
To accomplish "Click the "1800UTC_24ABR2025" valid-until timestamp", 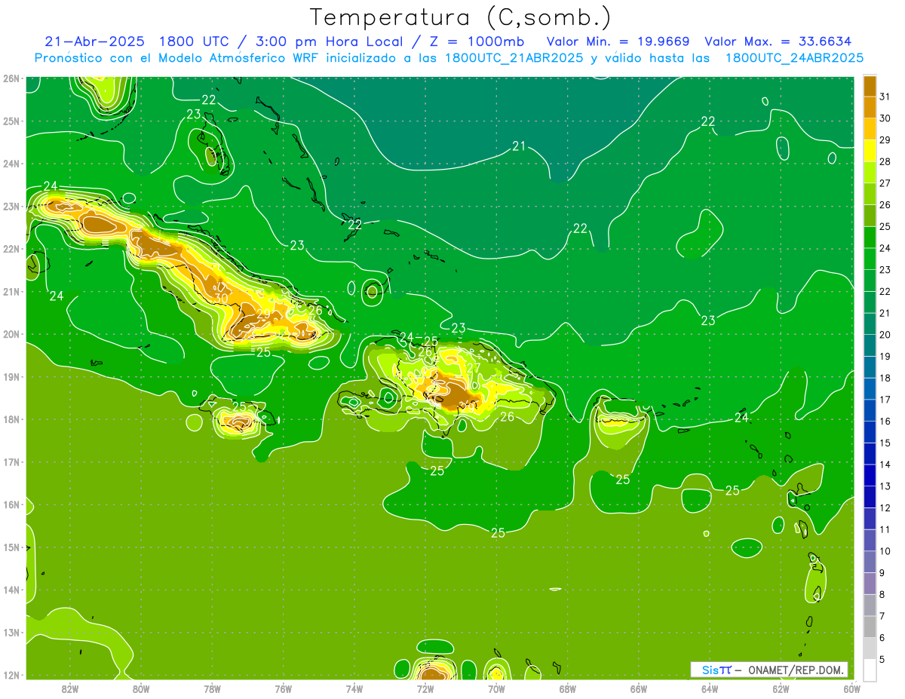I will [794, 58].
